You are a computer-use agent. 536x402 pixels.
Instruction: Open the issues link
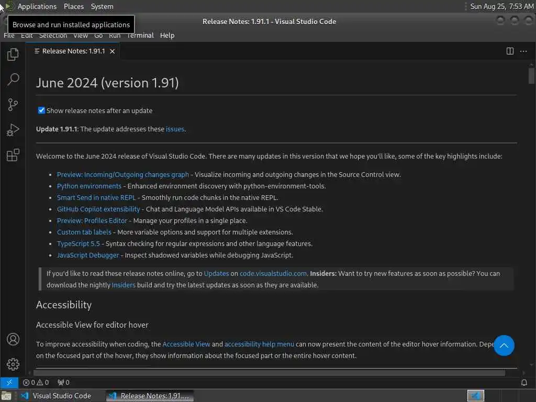pos(175,129)
